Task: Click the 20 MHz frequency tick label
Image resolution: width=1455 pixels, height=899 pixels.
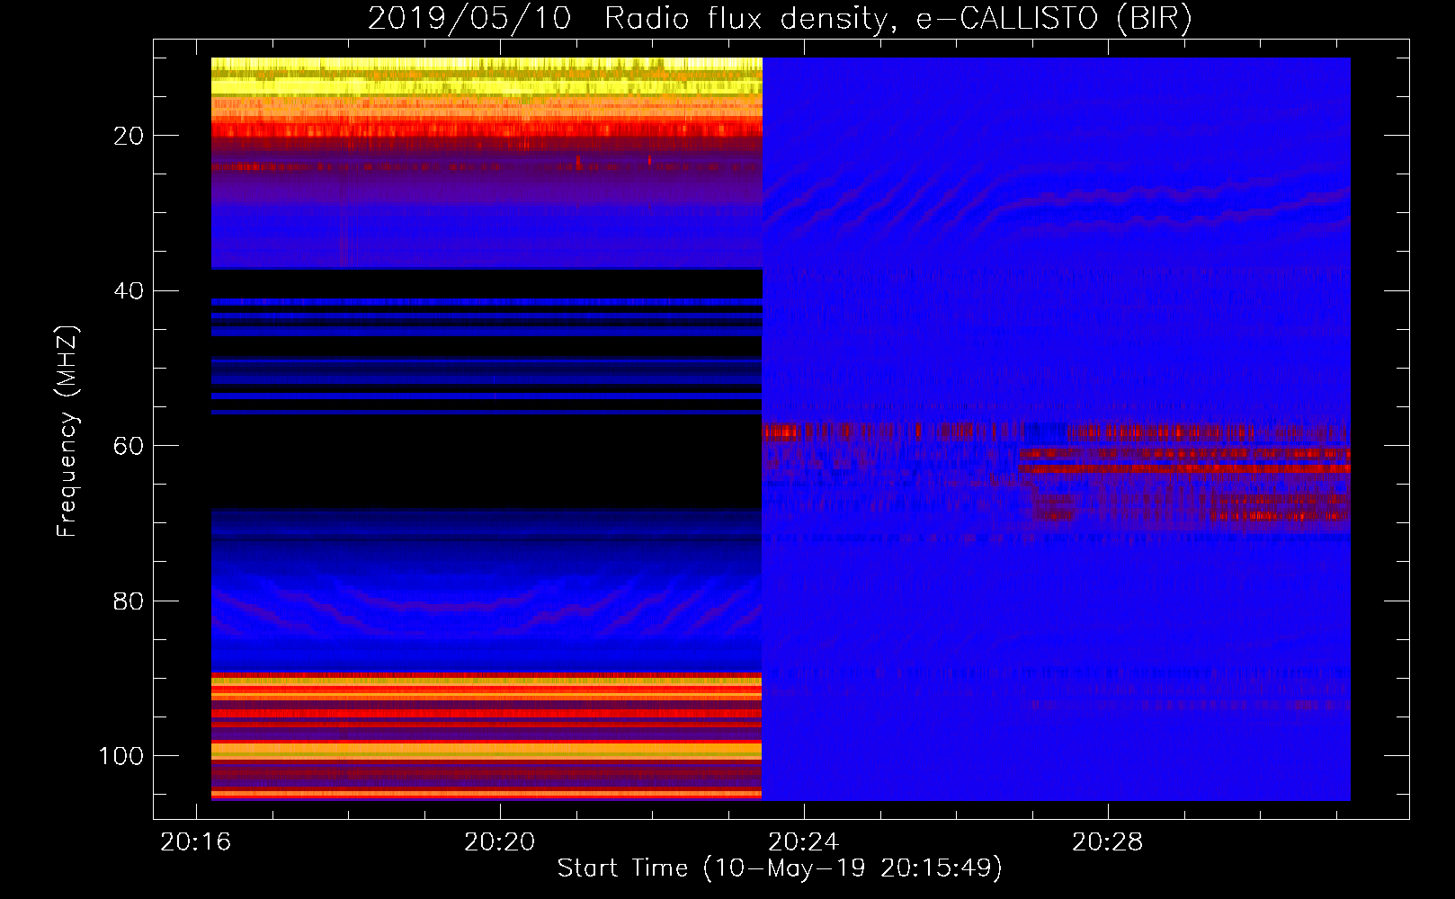Action: coord(129,136)
